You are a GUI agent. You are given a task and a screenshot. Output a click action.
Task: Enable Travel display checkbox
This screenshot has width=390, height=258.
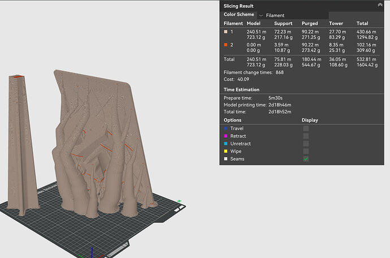coord(306,128)
